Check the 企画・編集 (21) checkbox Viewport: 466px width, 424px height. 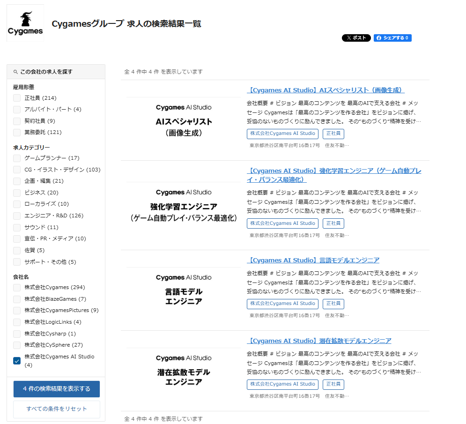(x=17, y=181)
